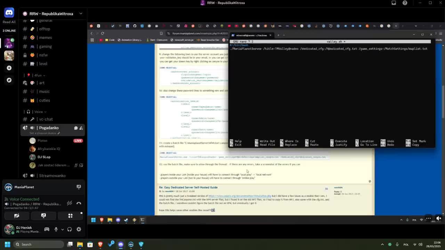Viewport: 445px width, 250px height.
Task: Open the cuties text channel
Action: click(x=52, y=100)
